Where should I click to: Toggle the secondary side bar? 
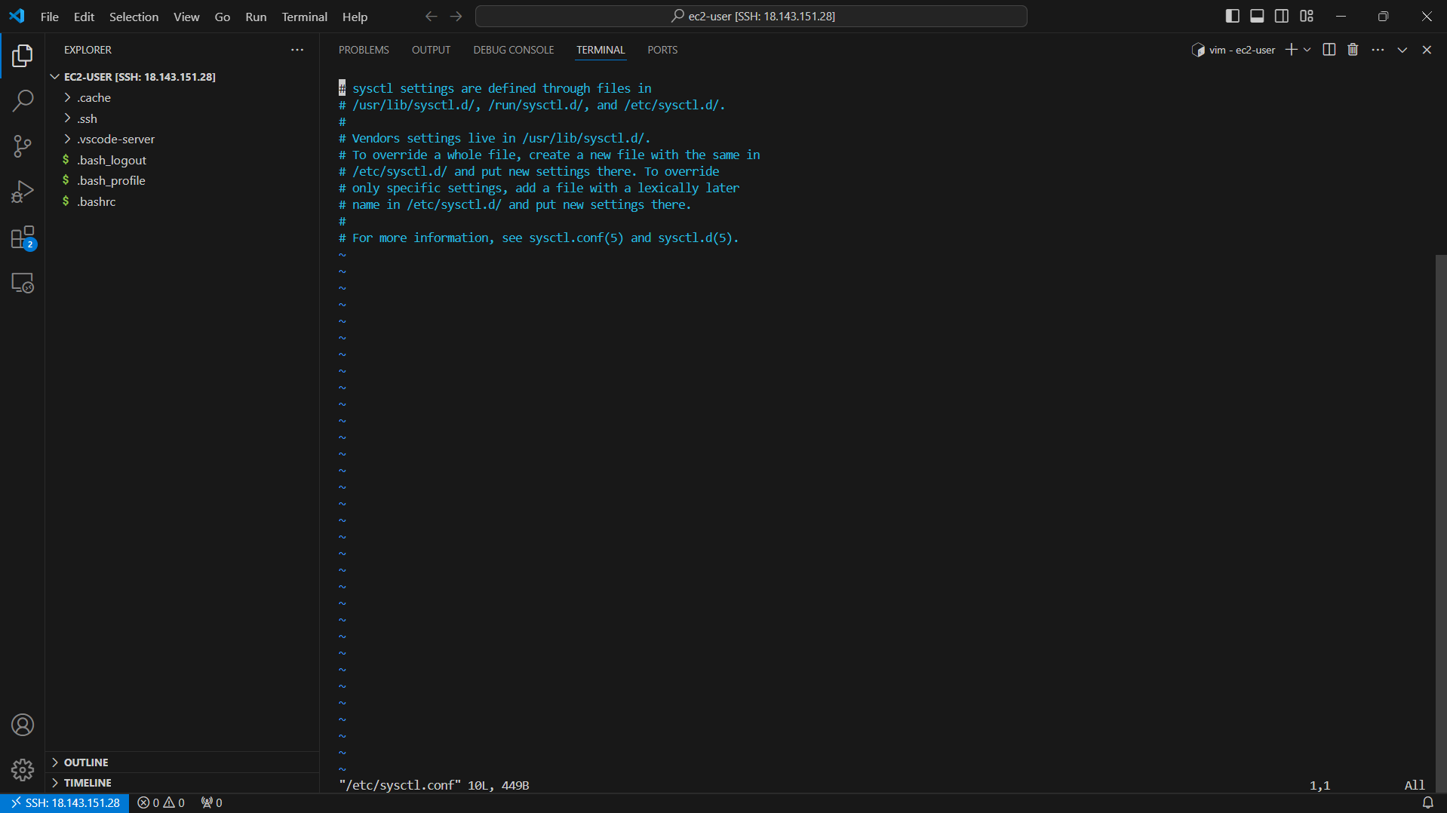tap(1282, 16)
